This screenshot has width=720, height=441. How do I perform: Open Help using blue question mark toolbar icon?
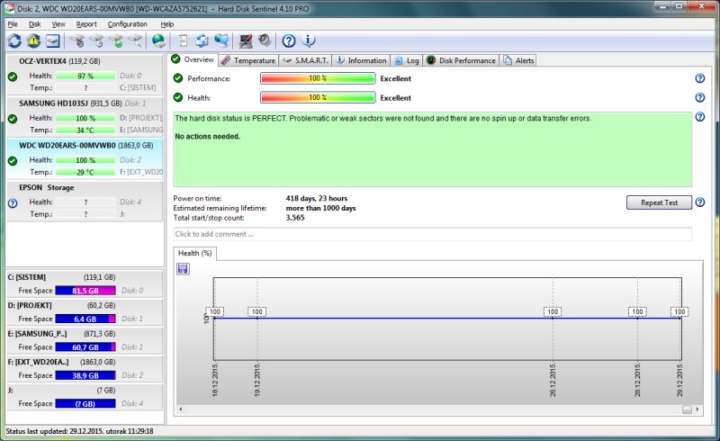point(289,40)
